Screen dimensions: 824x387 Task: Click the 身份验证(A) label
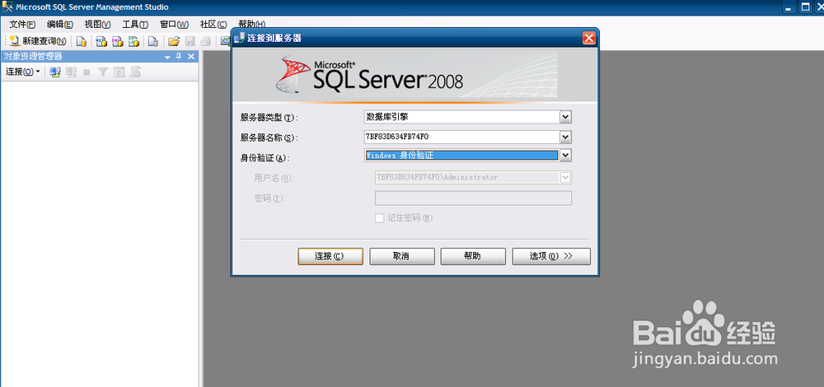click(x=265, y=158)
